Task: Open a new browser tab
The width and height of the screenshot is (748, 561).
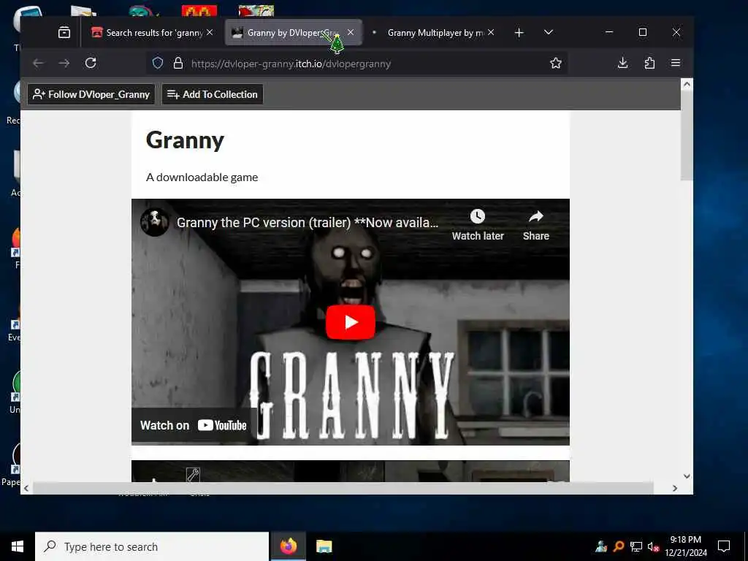Action: 519,32
